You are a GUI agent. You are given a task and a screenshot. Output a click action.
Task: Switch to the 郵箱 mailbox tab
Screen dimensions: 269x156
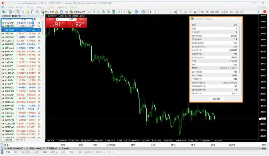pos(54,152)
